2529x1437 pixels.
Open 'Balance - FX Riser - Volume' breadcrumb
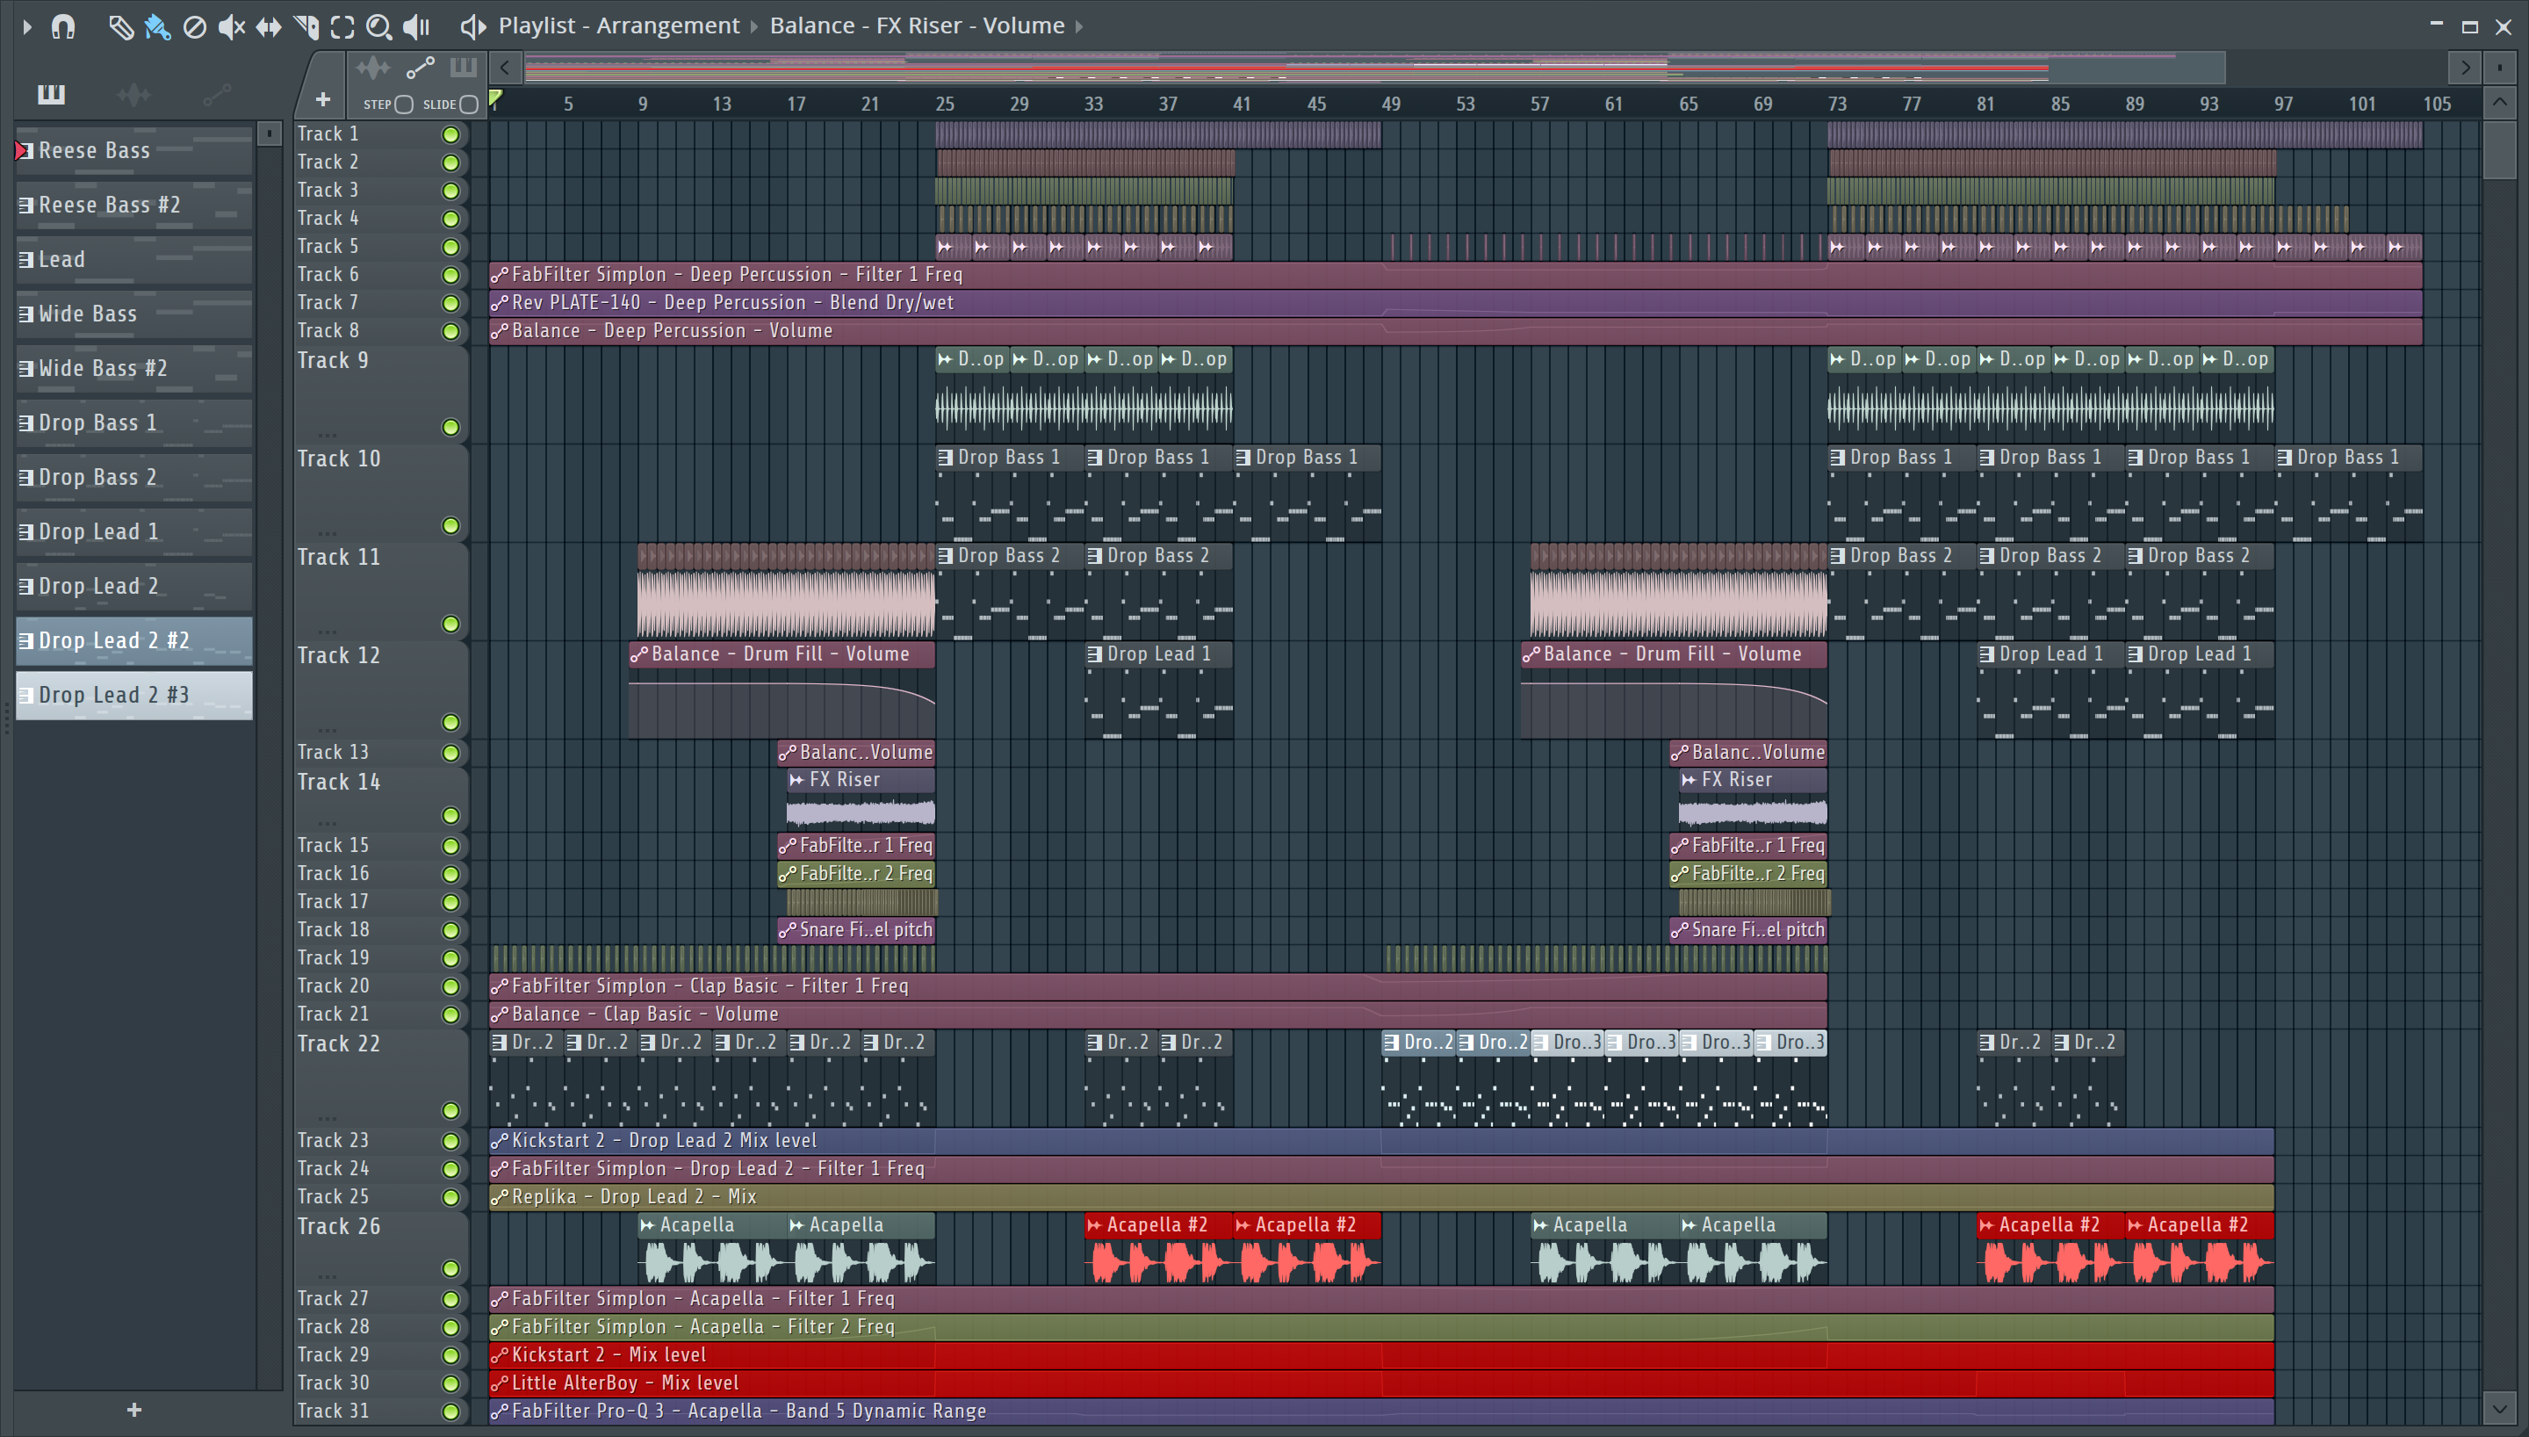[916, 25]
